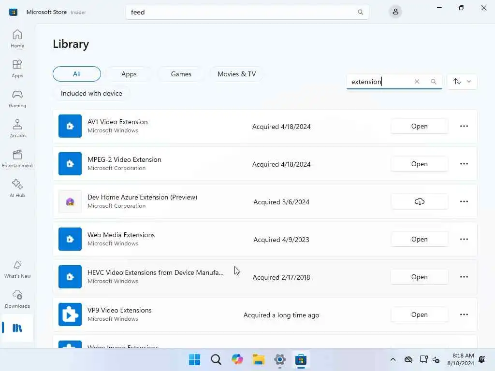Select the Included with device filter
This screenshot has height=371, width=495.
[x=91, y=93]
